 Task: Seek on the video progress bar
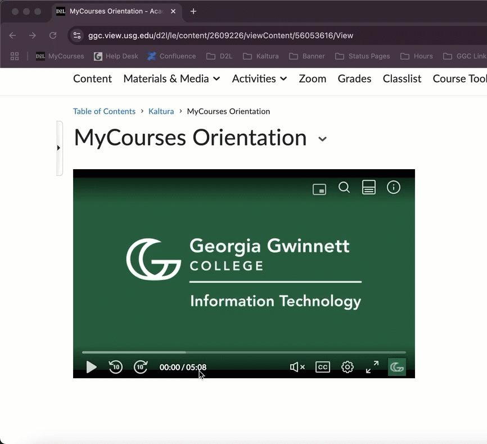[x=244, y=352]
